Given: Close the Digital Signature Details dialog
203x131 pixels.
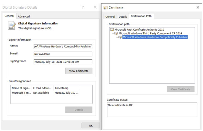Looking at the screenshot, I should point(95,7).
